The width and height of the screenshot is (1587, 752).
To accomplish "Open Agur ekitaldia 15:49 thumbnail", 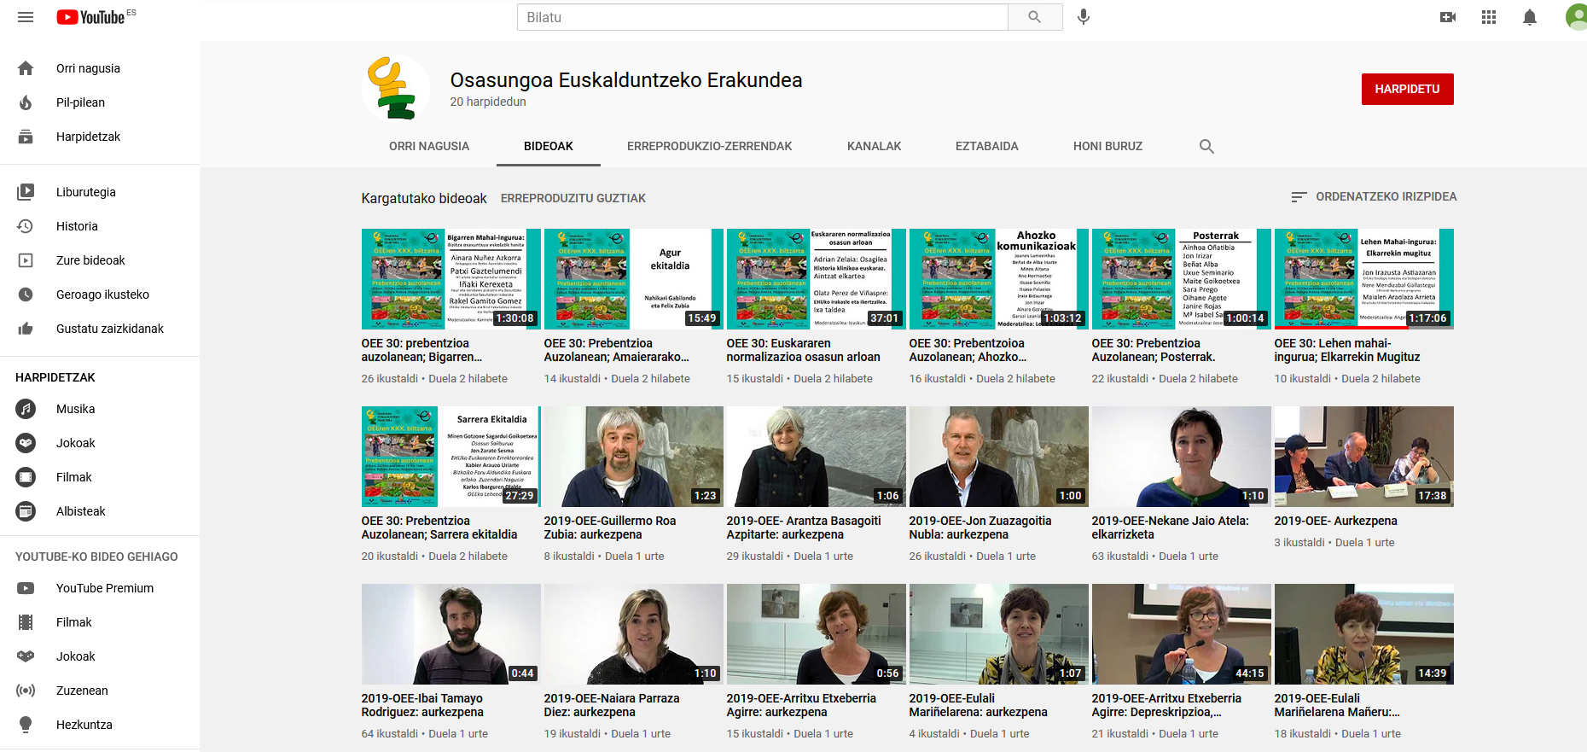I will pos(634,279).
